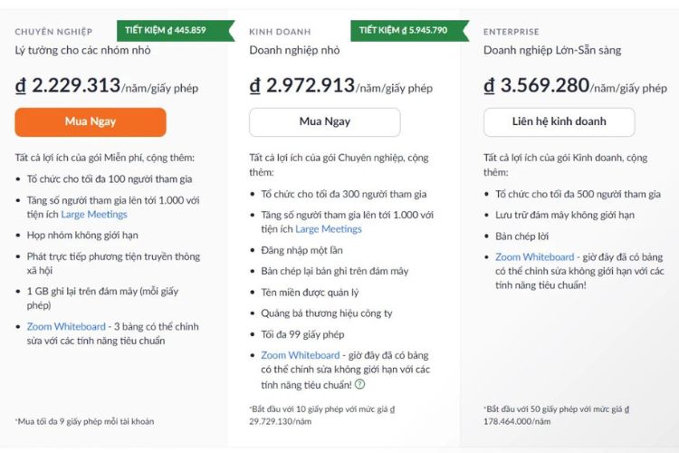Open Zoom Whiteboard link in Chuyên Nghiệp plan
This screenshot has width=679, height=453.
click(x=66, y=326)
